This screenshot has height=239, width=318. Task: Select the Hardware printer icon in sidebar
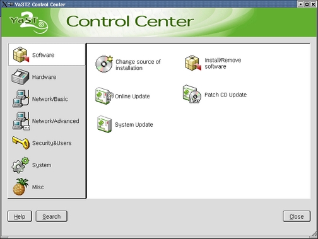20,77
